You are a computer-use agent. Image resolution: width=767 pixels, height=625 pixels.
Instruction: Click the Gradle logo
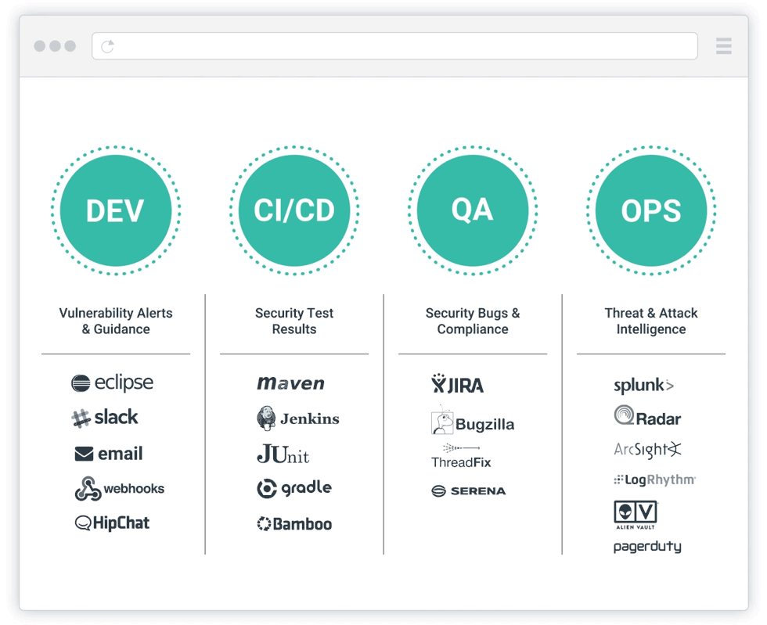294,488
